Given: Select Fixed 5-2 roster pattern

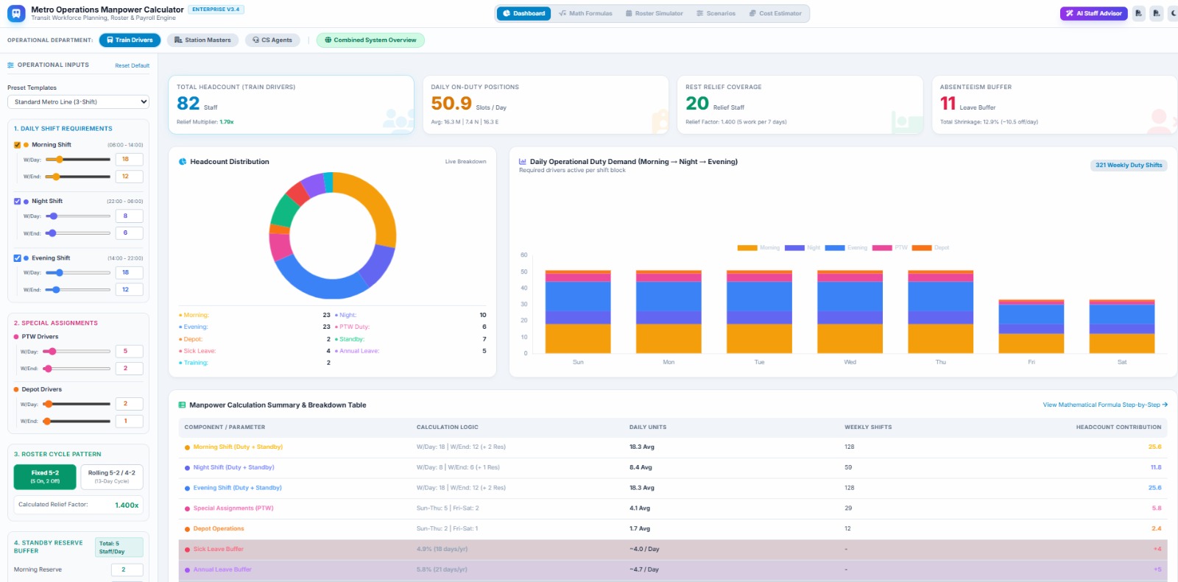Looking at the screenshot, I should (x=45, y=477).
